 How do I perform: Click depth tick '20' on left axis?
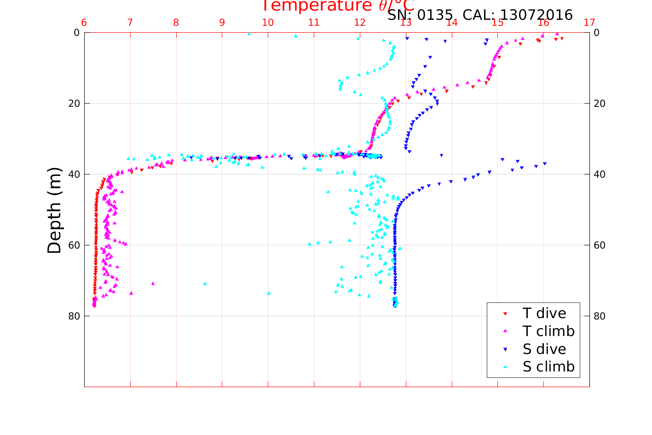pos(74,104)
